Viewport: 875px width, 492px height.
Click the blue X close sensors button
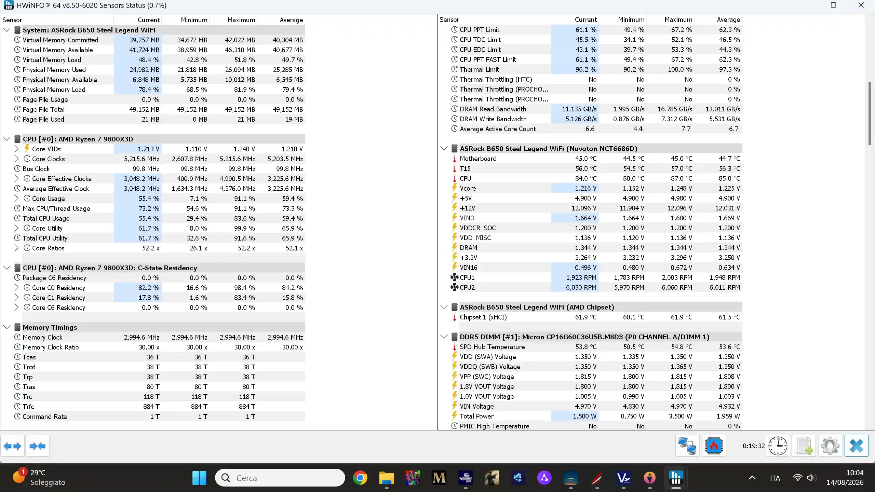coord(856,446)
